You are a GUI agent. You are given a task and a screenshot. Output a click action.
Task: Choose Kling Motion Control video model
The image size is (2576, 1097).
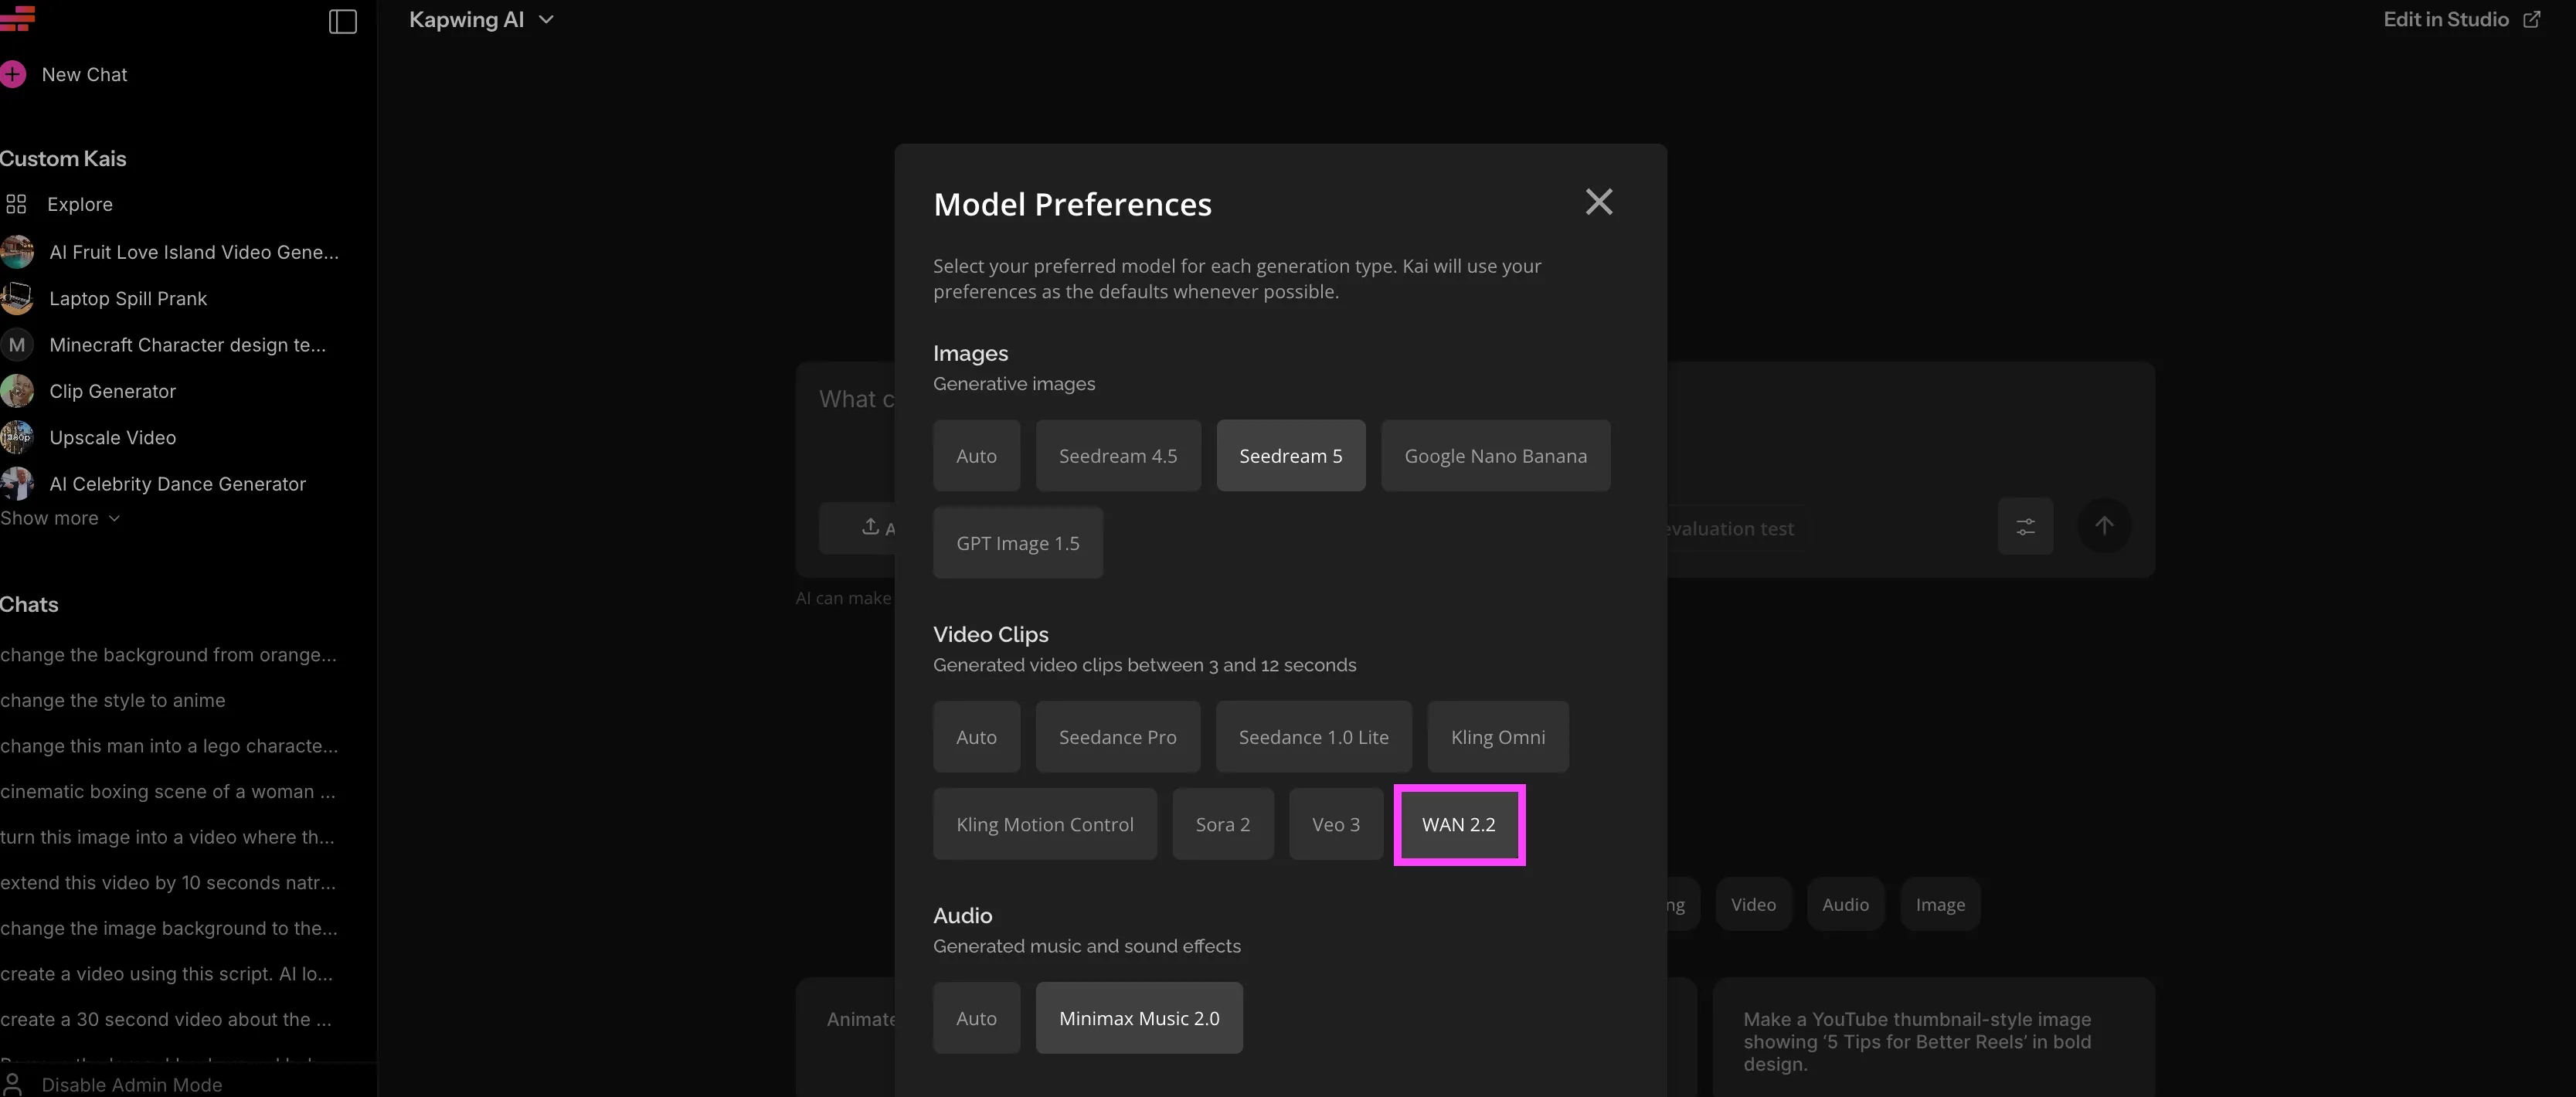[x=1044, y=825]
